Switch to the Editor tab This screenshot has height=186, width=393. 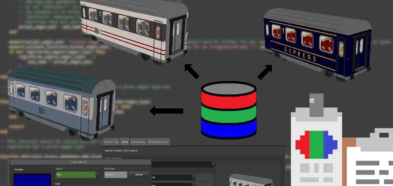coord(125,142)
